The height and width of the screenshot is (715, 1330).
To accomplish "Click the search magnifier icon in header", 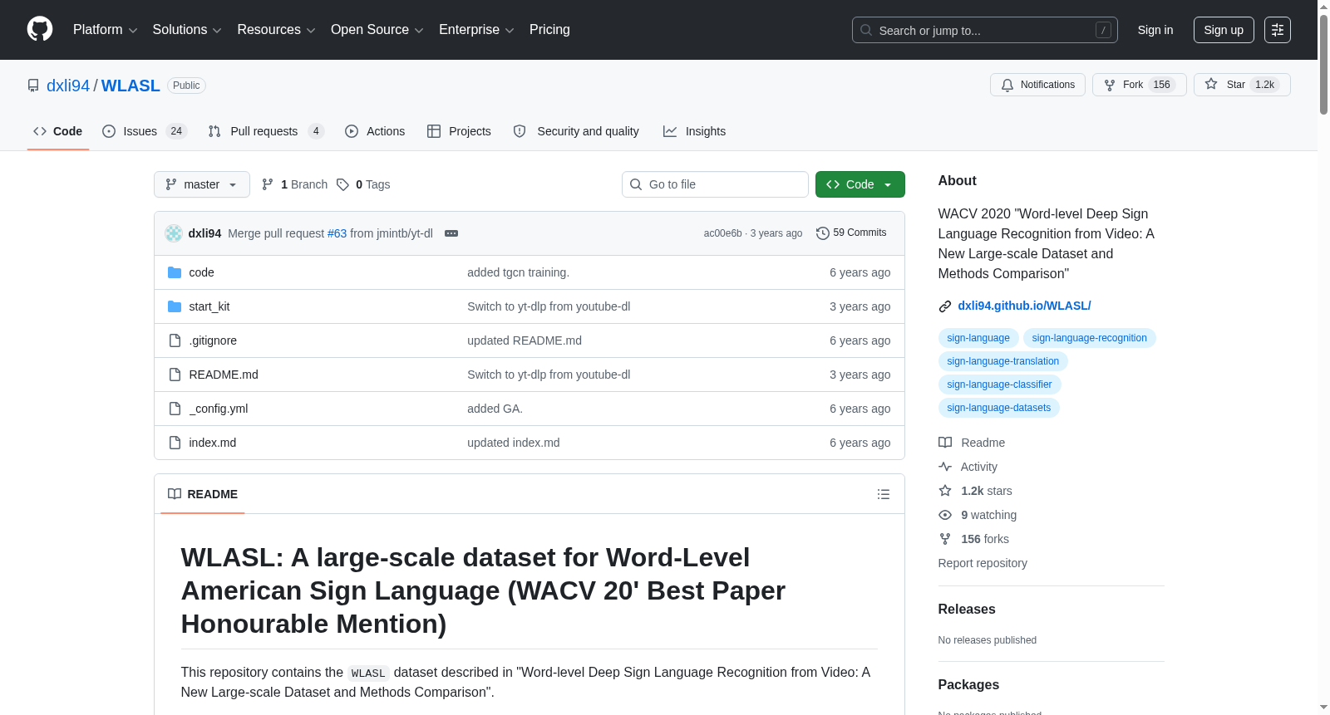I will (x=866, y=30).
